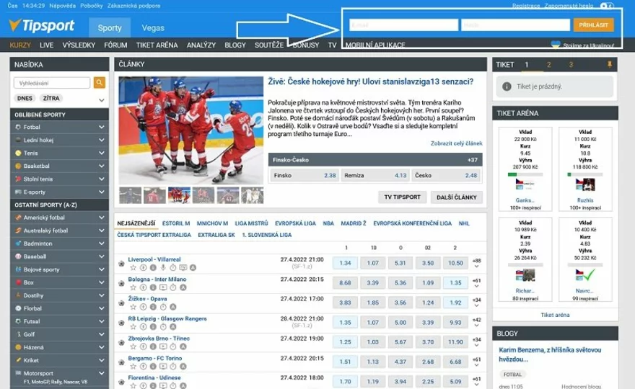Click the Vyhledávání search field
635x389 pixels.
coord(52,83)
